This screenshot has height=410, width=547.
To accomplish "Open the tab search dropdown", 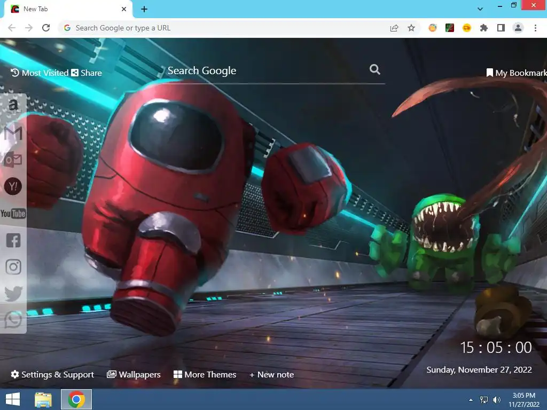I will tap(480, 9).
